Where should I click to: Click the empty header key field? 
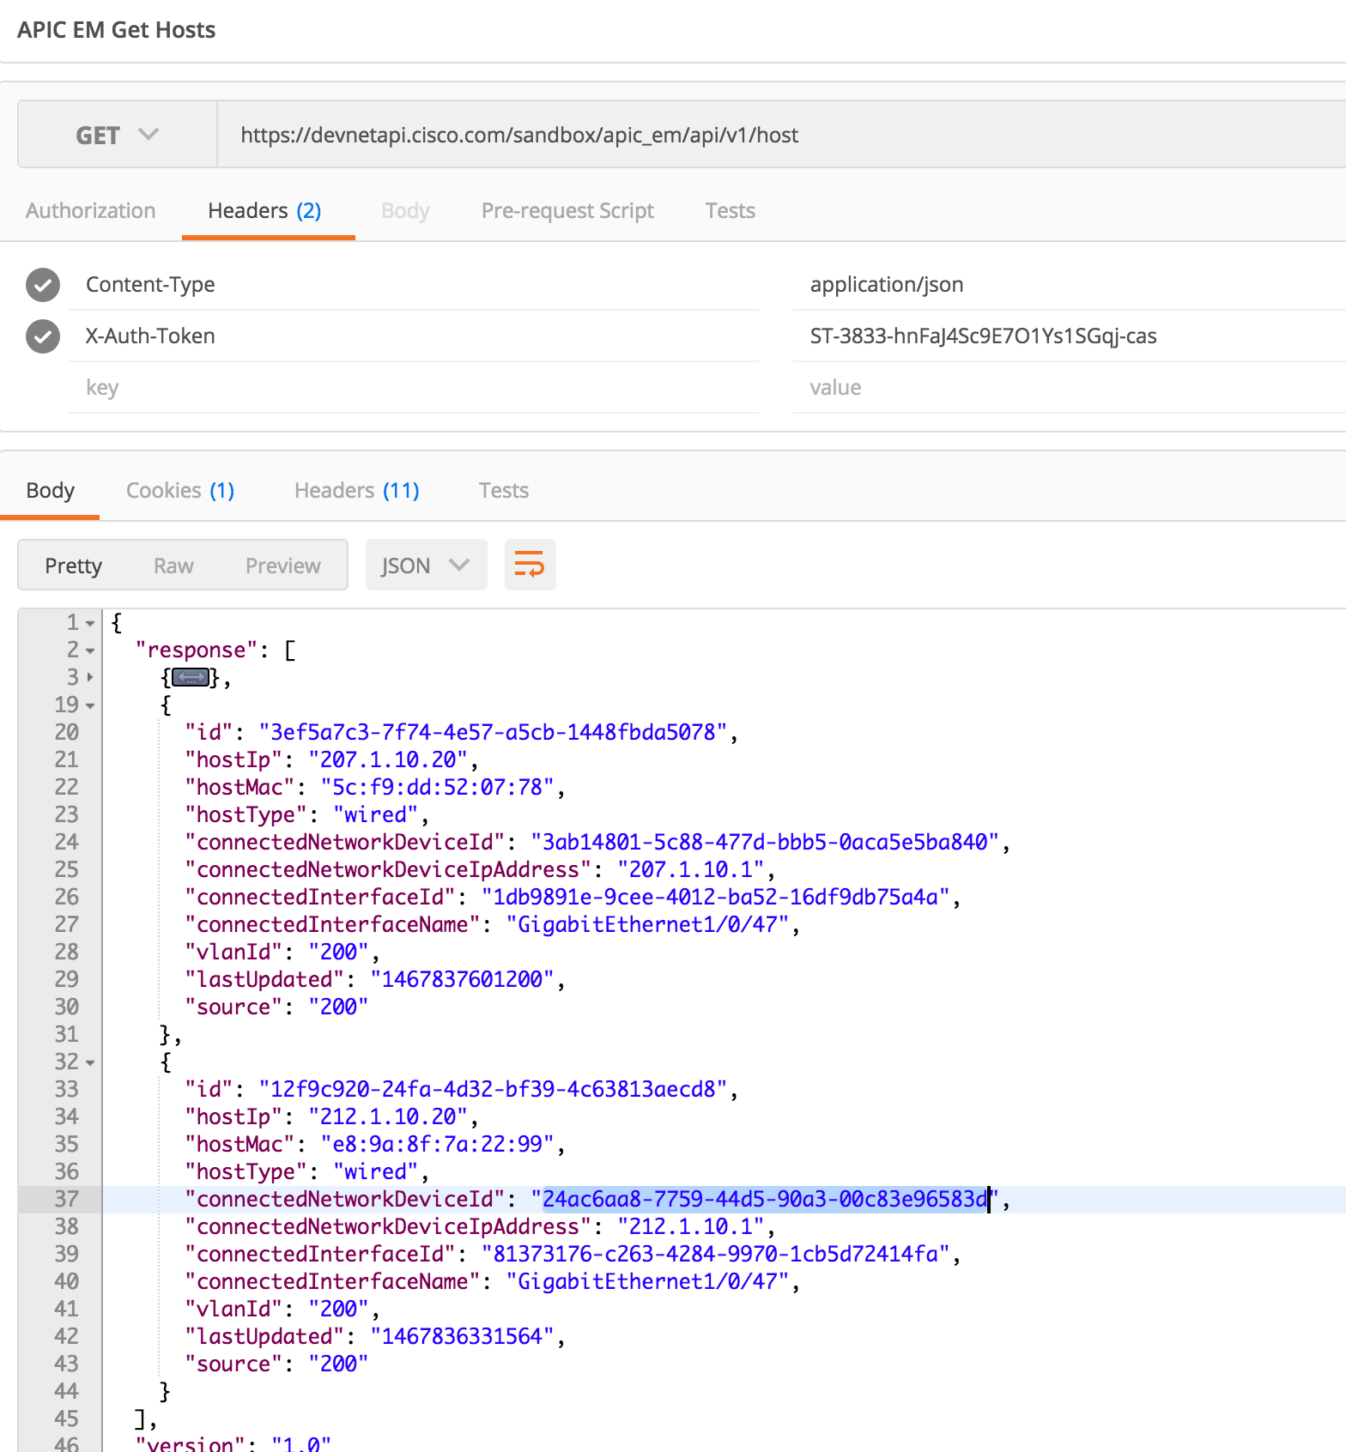(x=414, y=388)
